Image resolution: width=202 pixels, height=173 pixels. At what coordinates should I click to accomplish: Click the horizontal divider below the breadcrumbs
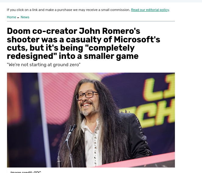pyautogui.click(x=91, y=21)
